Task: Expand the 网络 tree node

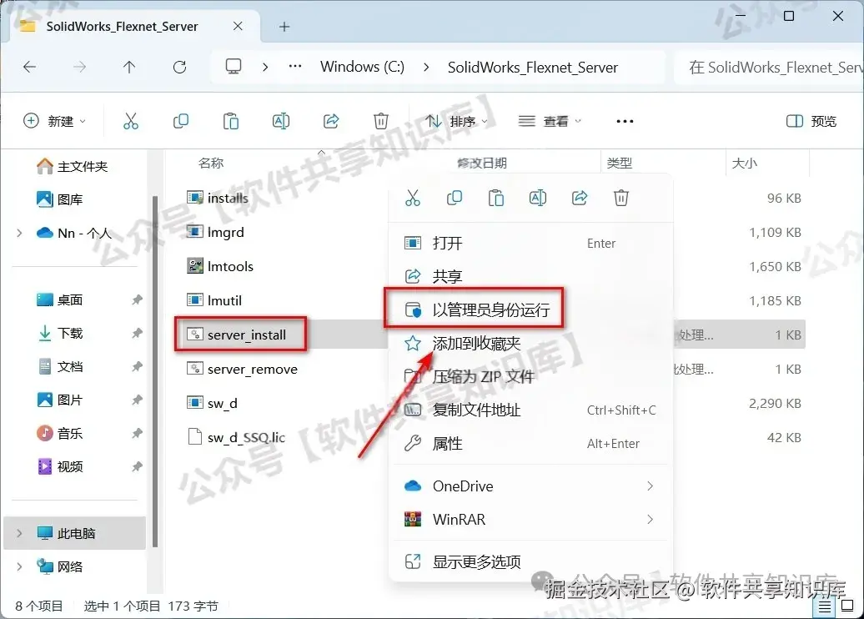Action: click(19, 566)
